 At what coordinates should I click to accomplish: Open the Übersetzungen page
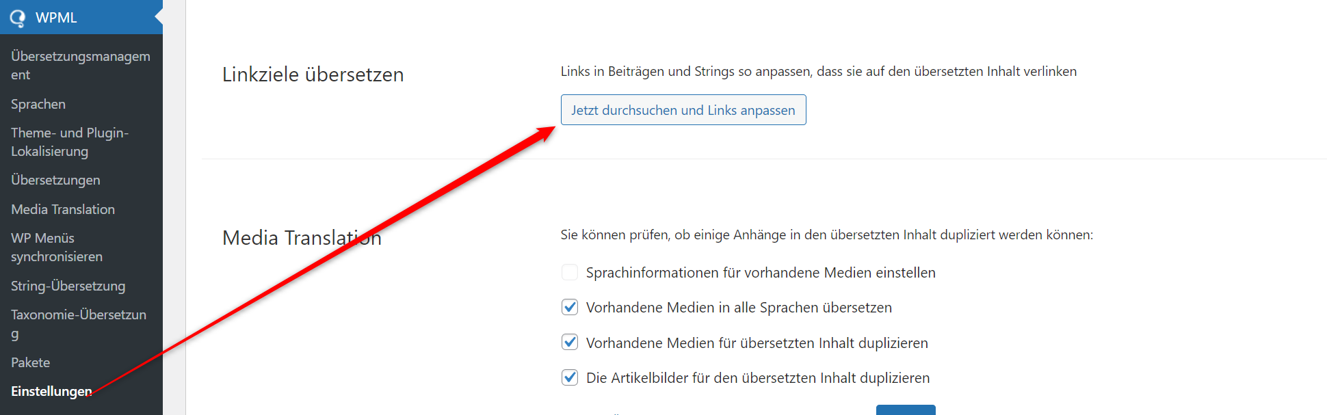pos(55,180)
